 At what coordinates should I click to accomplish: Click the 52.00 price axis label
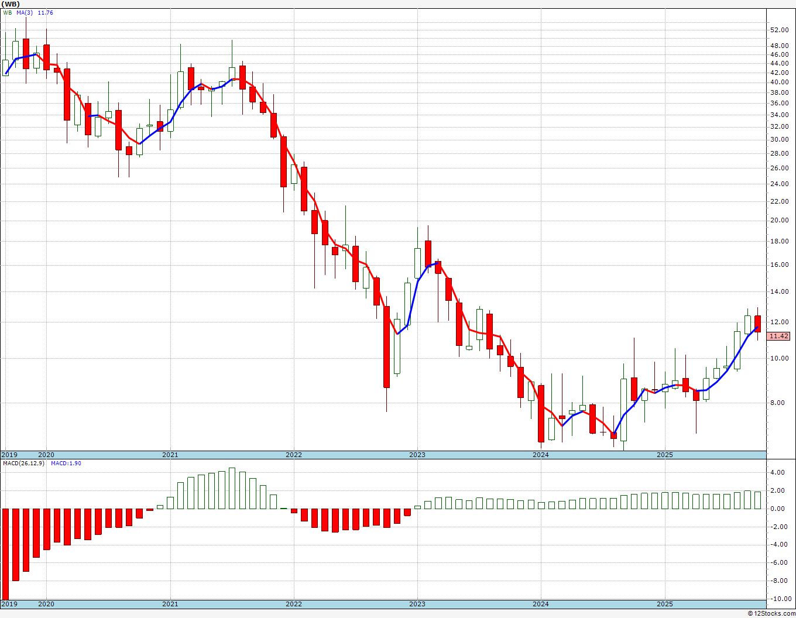[779, 30]
